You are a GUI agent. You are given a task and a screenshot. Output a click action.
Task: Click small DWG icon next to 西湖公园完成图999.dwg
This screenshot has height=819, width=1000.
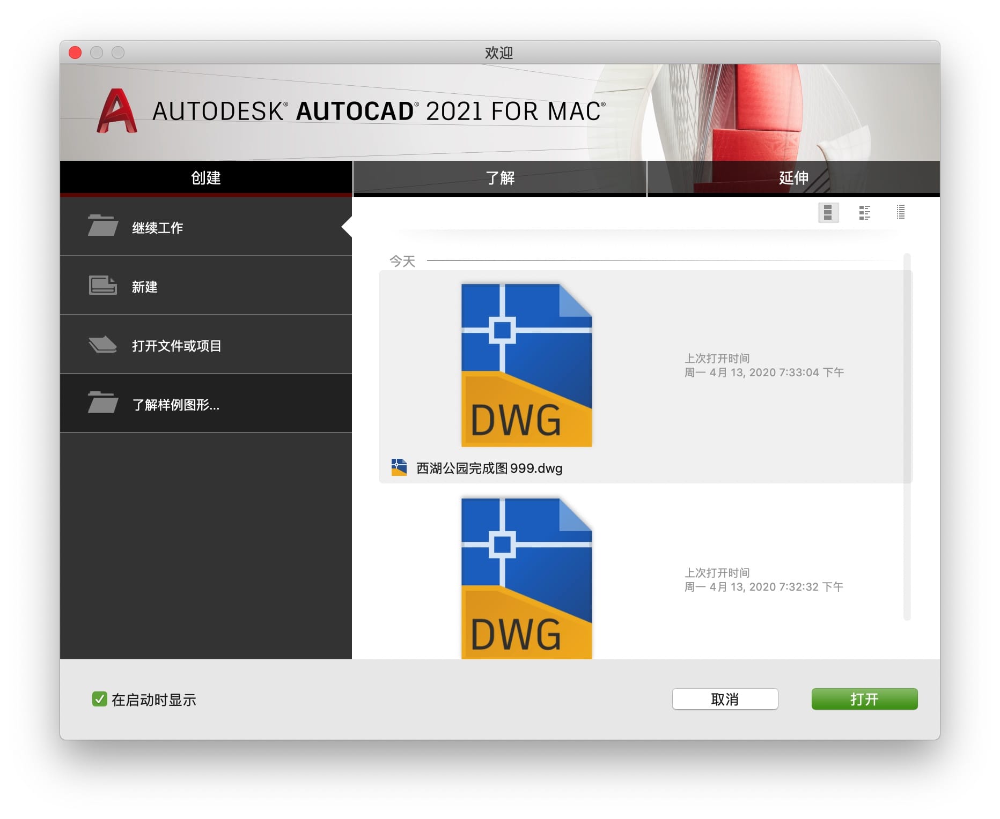coord(399,467)
